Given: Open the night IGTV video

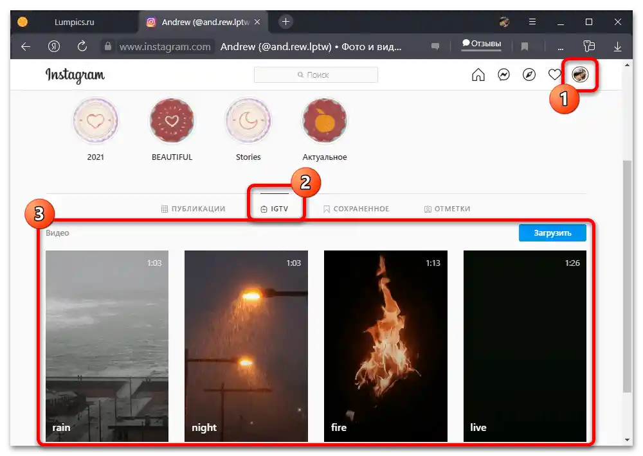Looking at the screenshot, I should (246, 346).
